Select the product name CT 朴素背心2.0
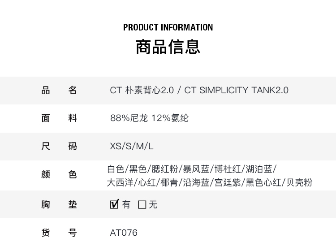 142,90
